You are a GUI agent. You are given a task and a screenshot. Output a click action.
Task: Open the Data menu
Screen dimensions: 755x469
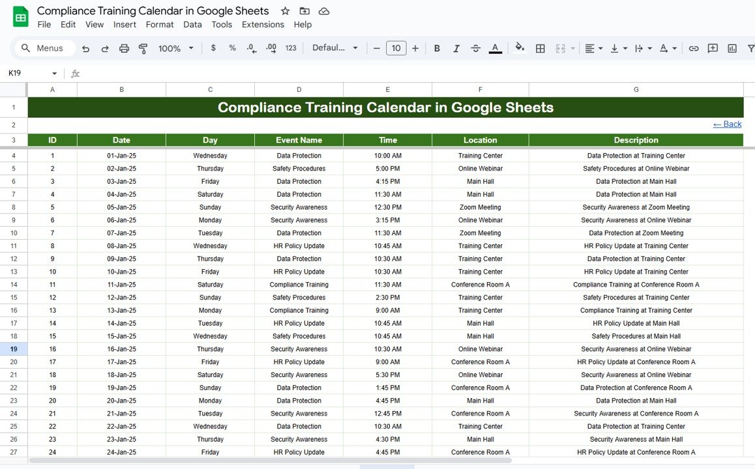(192, 25)
